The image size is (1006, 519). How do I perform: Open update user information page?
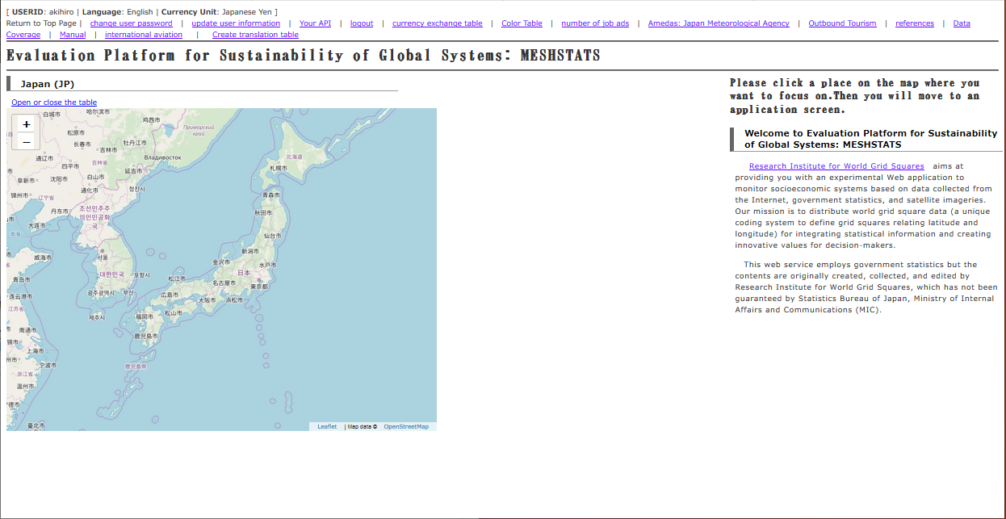(236, 23)
